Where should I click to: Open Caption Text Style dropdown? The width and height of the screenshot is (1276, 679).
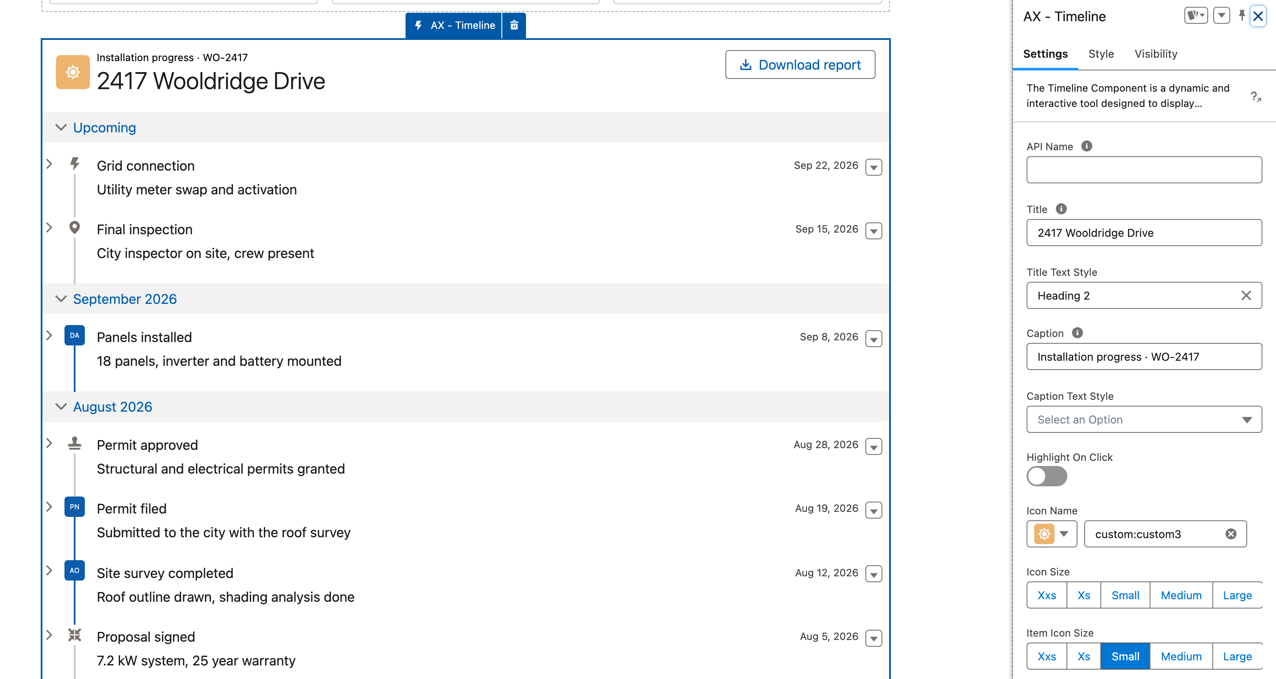(1144, 420)
